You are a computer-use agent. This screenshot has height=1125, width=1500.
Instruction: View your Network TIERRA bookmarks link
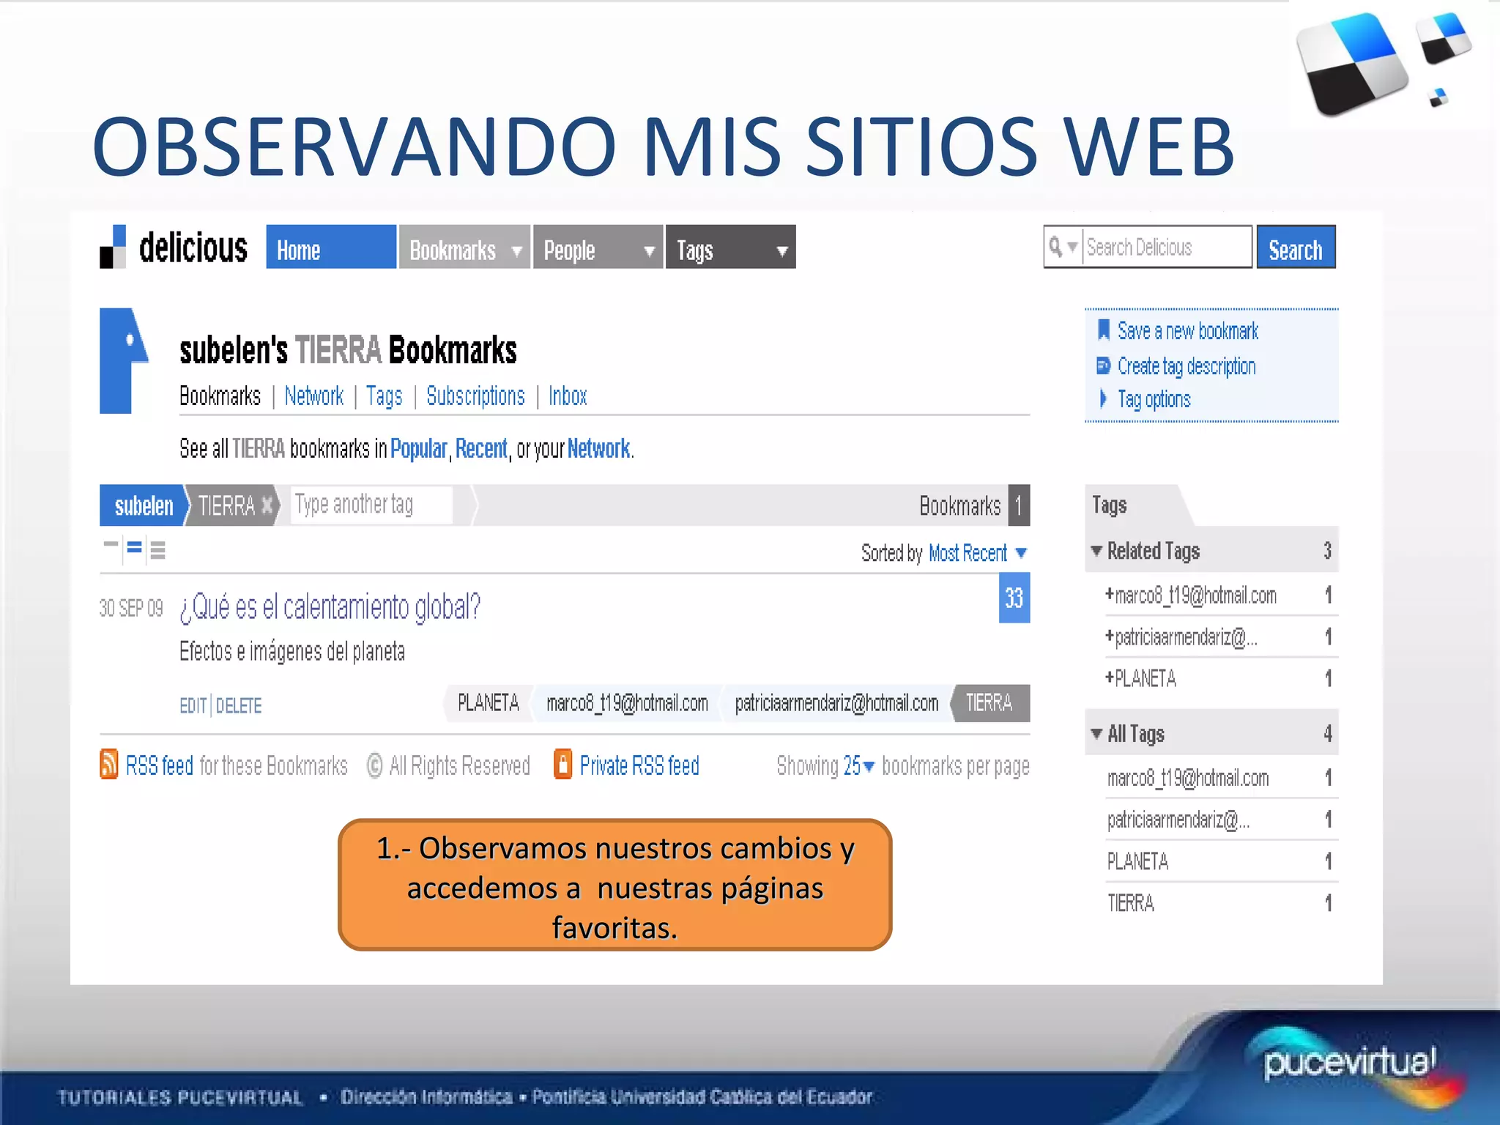598,448
